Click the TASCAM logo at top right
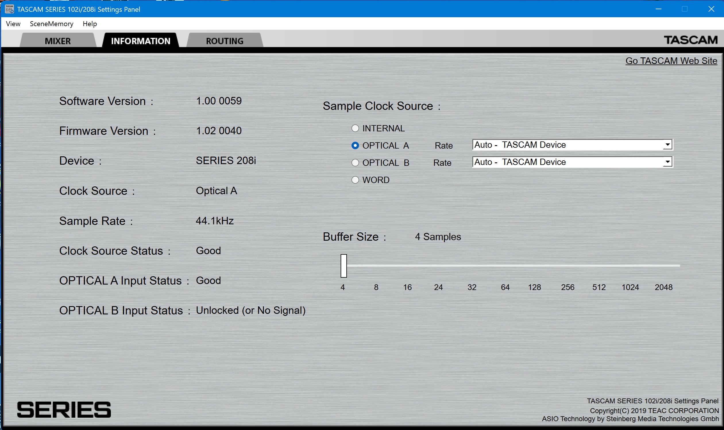This screenshot has width=724, height=430. pyautogui.click(x=690, y=40)
